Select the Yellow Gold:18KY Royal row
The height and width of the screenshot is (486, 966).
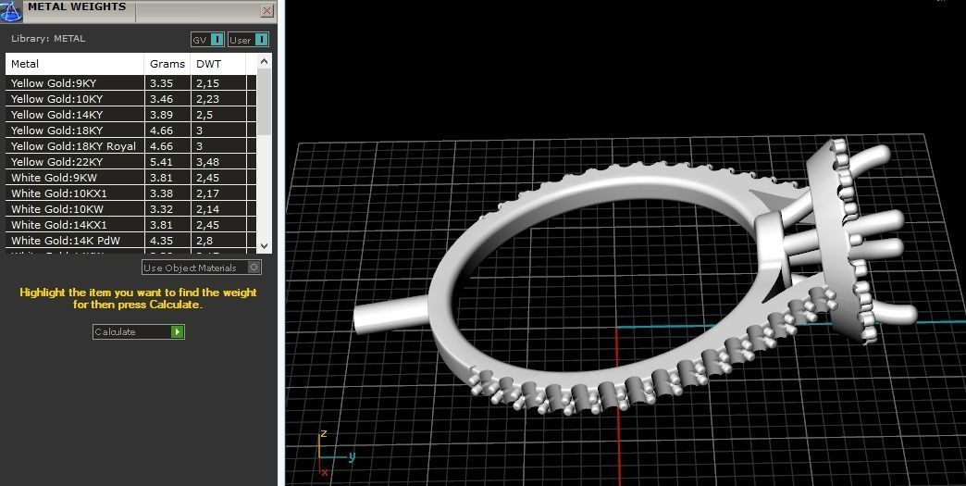[x=131, y=146]
